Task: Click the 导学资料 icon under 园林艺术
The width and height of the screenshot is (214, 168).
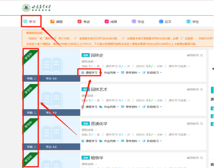Action: (x=123, y=107)
